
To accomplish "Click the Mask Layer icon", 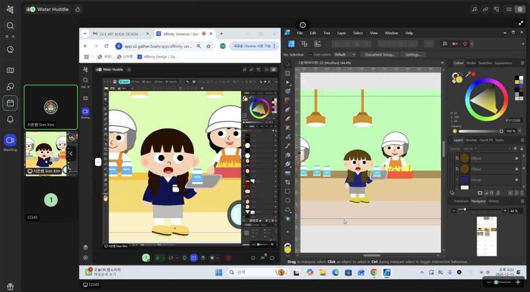I will click(x=480, y=193).
